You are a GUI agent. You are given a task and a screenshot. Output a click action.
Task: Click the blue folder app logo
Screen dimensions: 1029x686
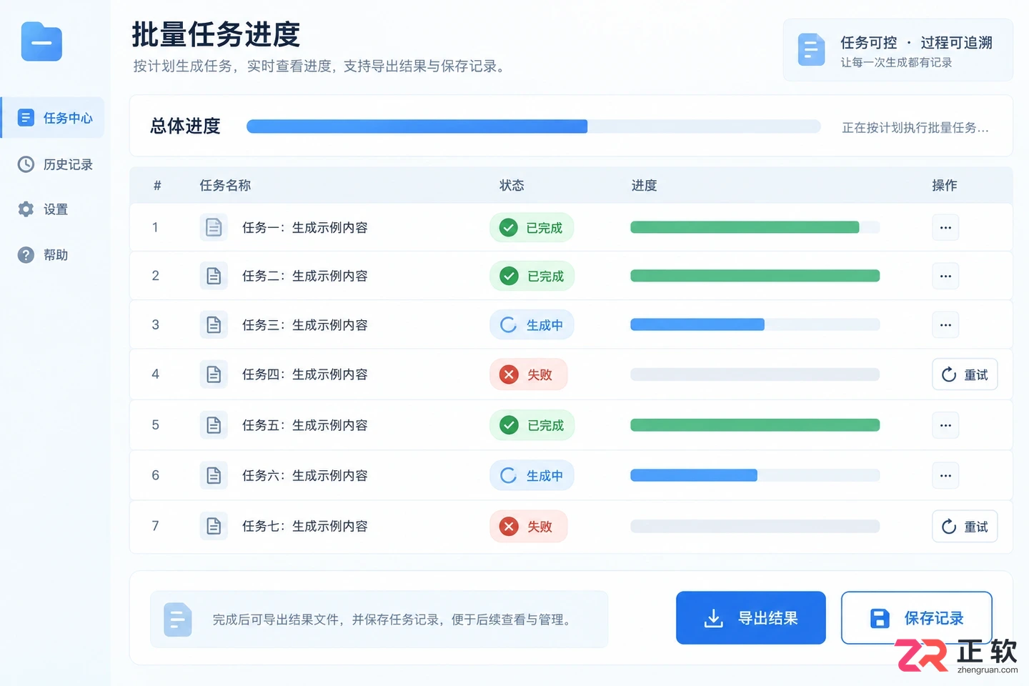41,41
